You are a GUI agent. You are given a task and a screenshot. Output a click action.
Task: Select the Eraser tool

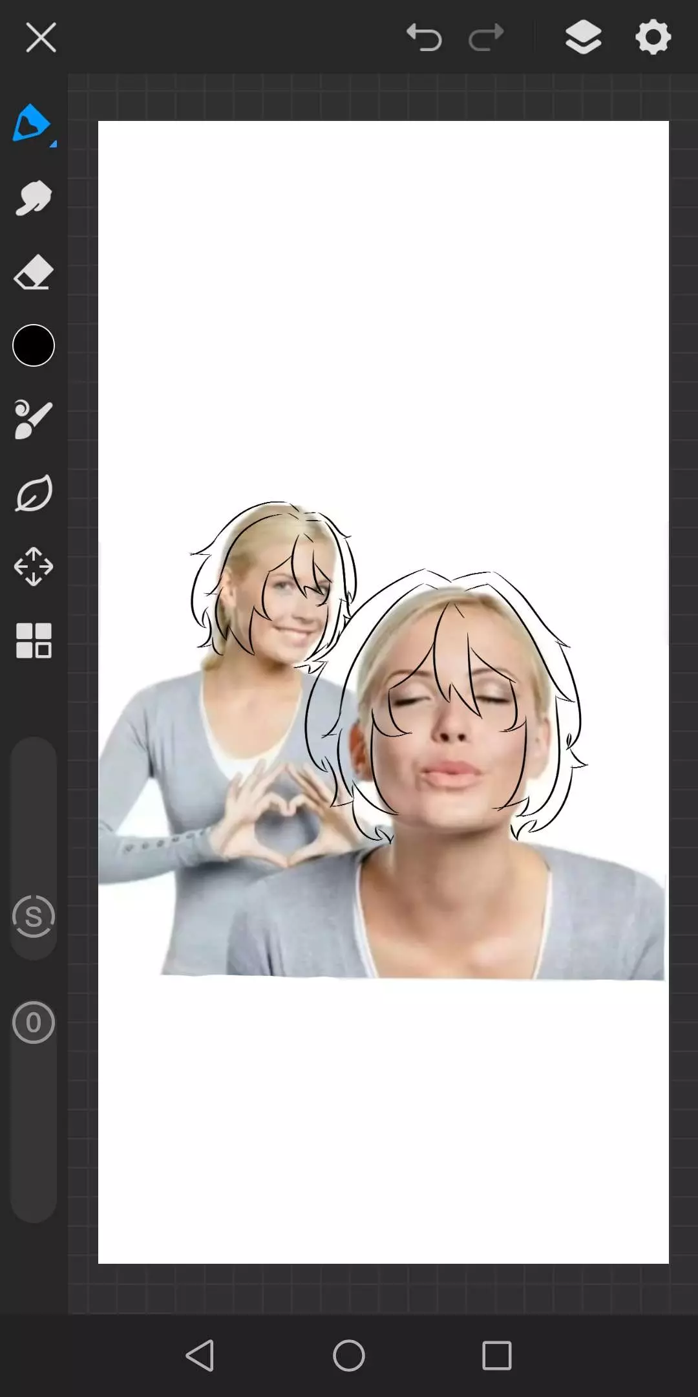[x=33, y=272]
